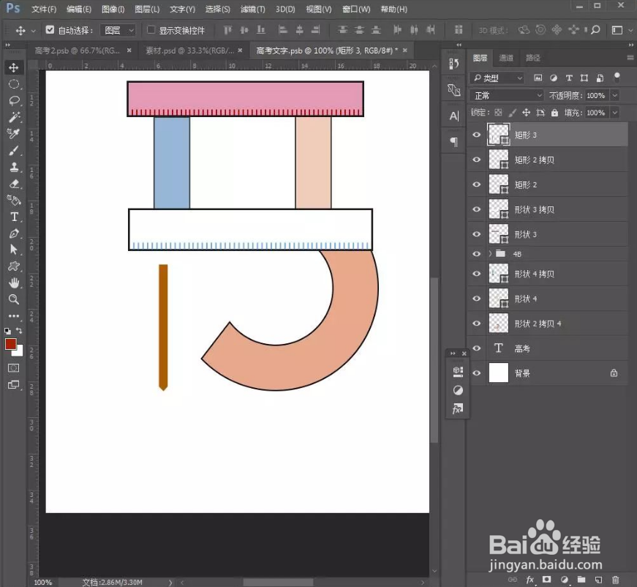Select the Move tool in toolbar
The image size is (637, 587).
click(x=14, y=67)
